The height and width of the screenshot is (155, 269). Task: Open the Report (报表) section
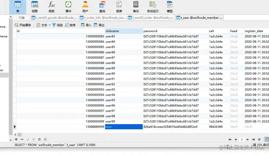coord(119,7)
